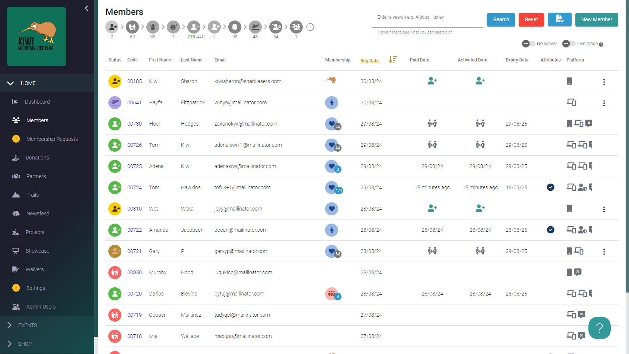Collapse the HOME section in sidebar

(x=47, y=83)
